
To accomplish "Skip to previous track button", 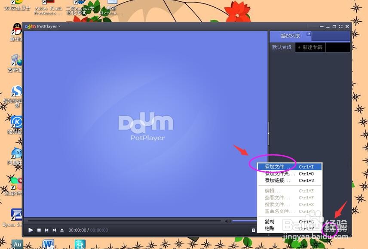I will coord(46,230).
